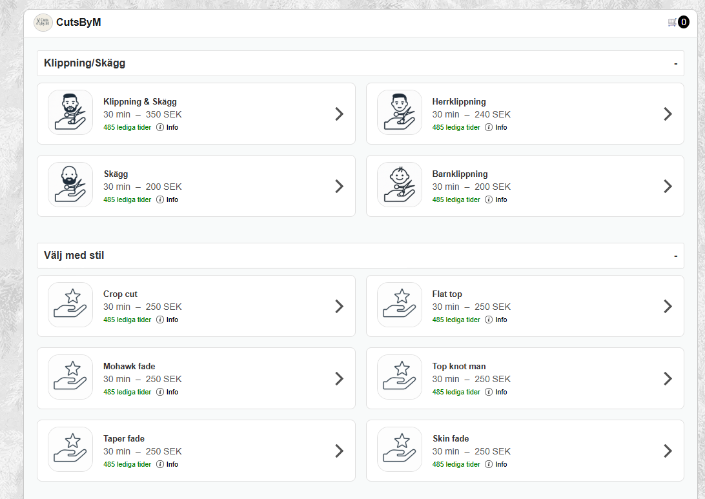Screen dimensions: 705x499
Task: Collapse the Klippning/Skägg section
Action: click(x=675, y=64)
